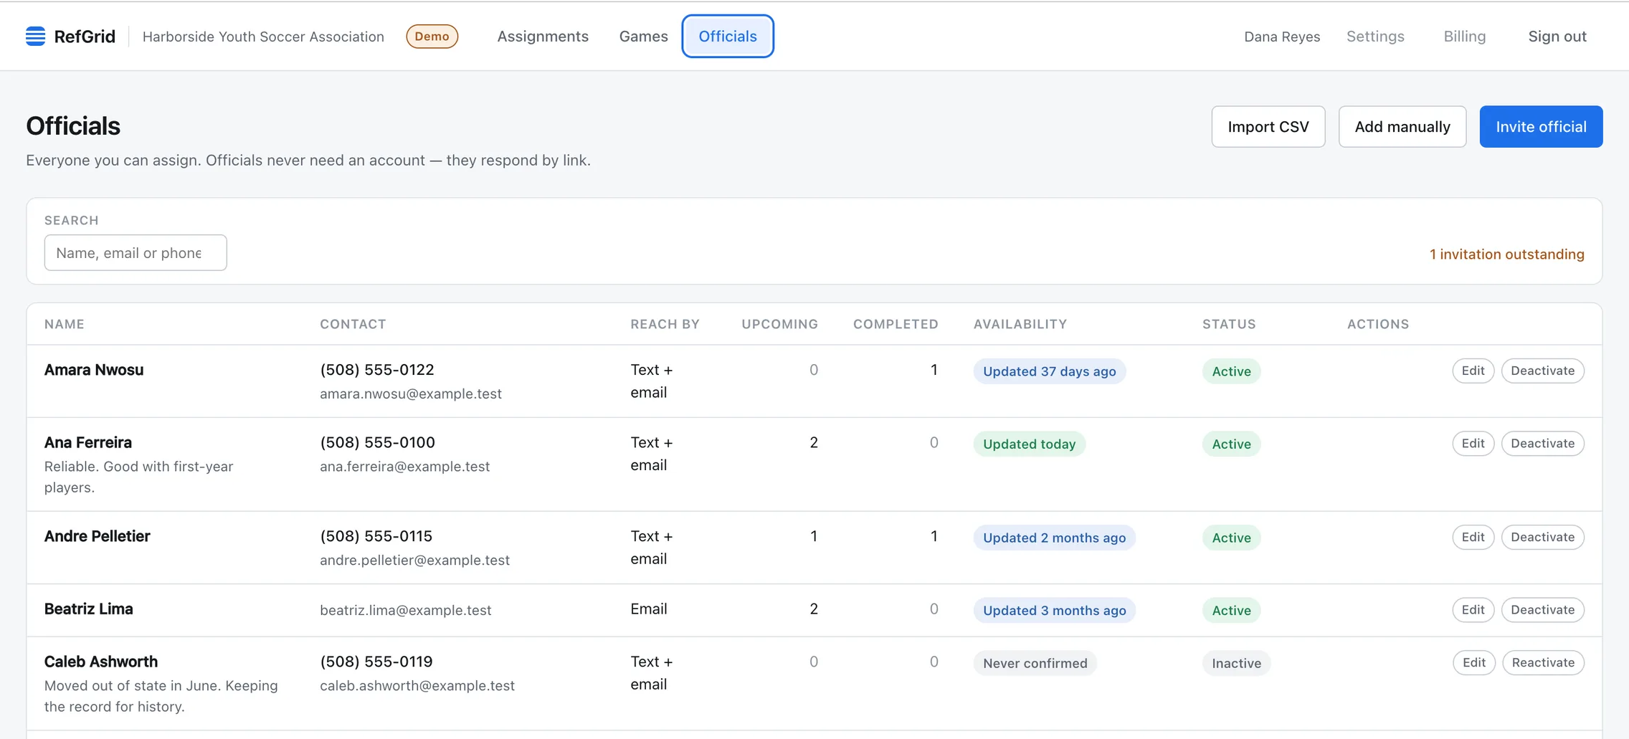Click phone number (508) 555-0115

tap(376, 536)
